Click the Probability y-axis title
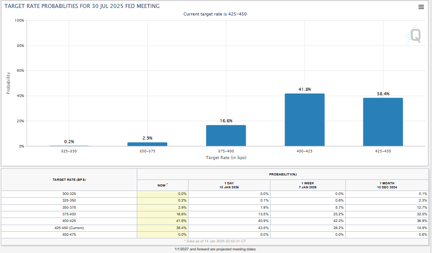The width and height of the screenshot is (432, 253). 8,83
